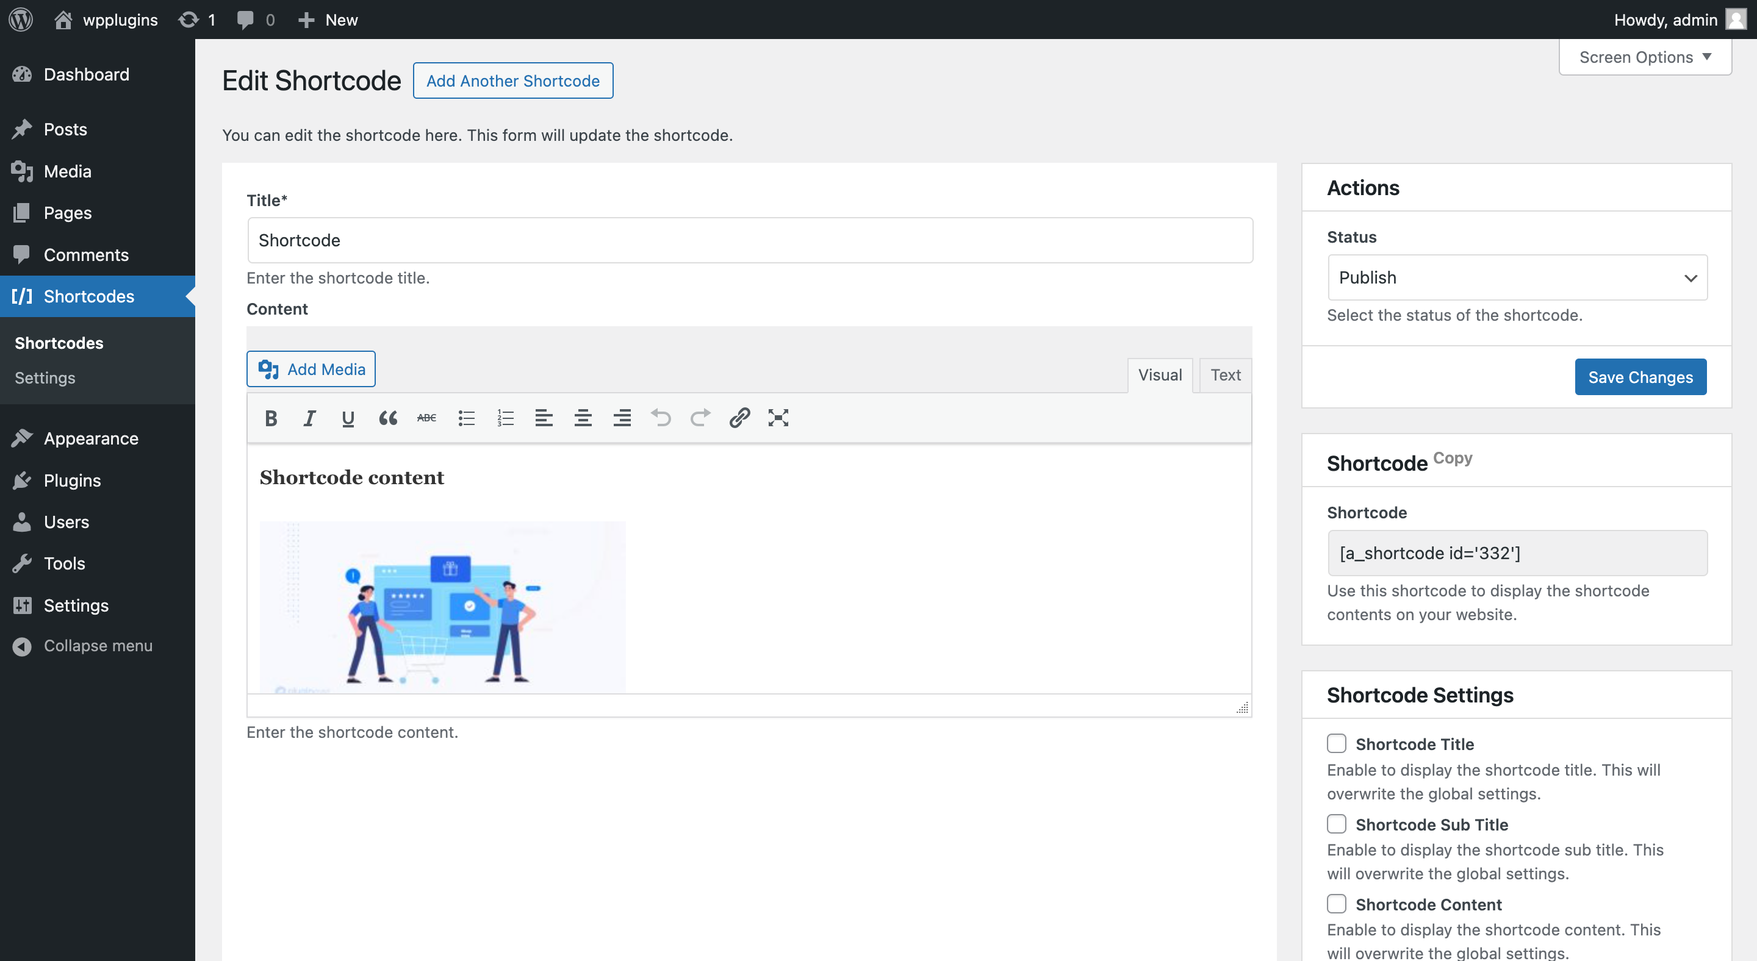
Task: Expand the Screen Options panel
Action: click(1645, 57)
